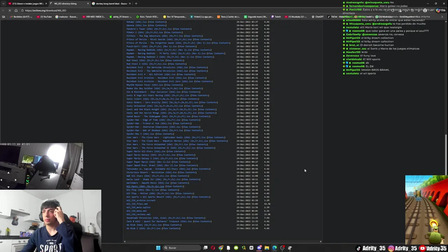Image resolution: width=448 pixels, height=252 pixels.
Task: Close the donkey kong barrel blast tab
Action: [130, 3]
